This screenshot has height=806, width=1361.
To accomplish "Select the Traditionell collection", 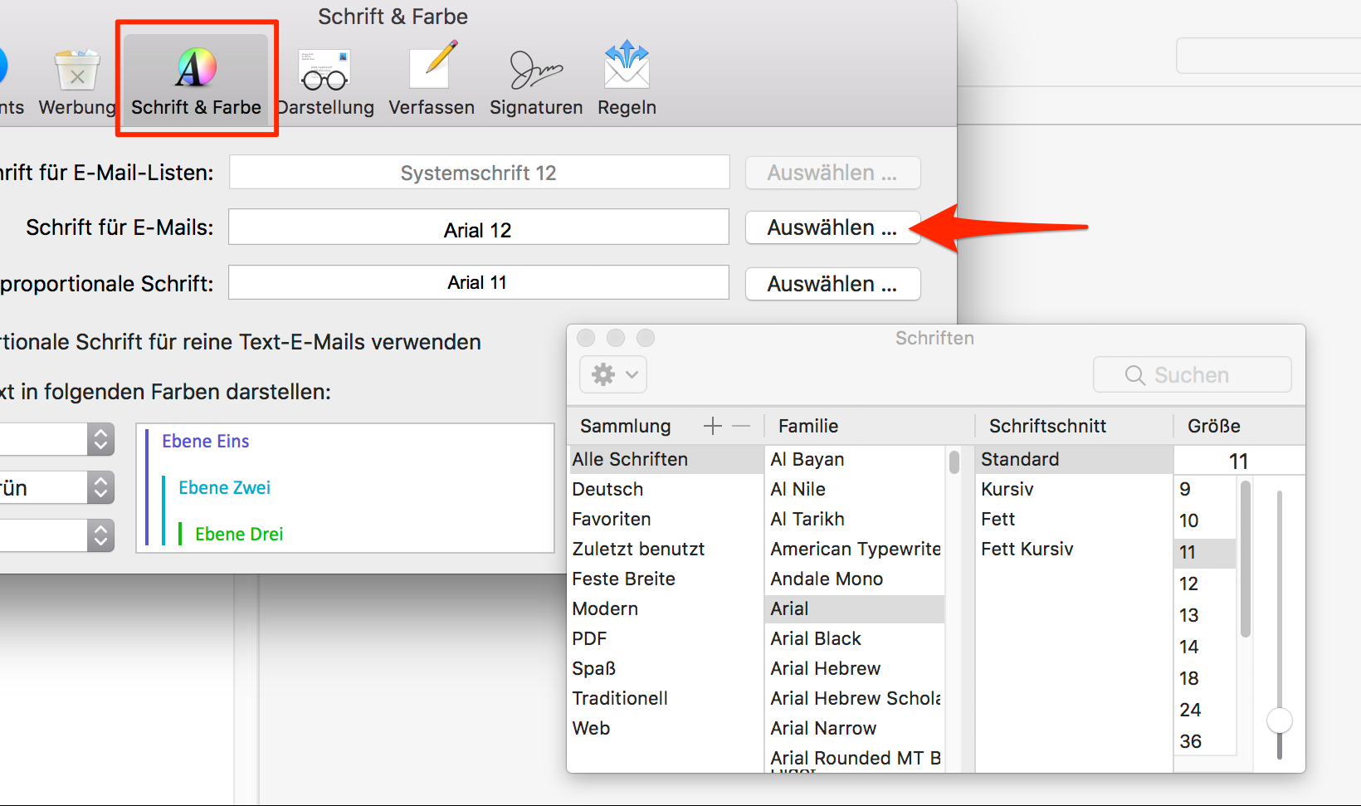I will pos(666,698).
